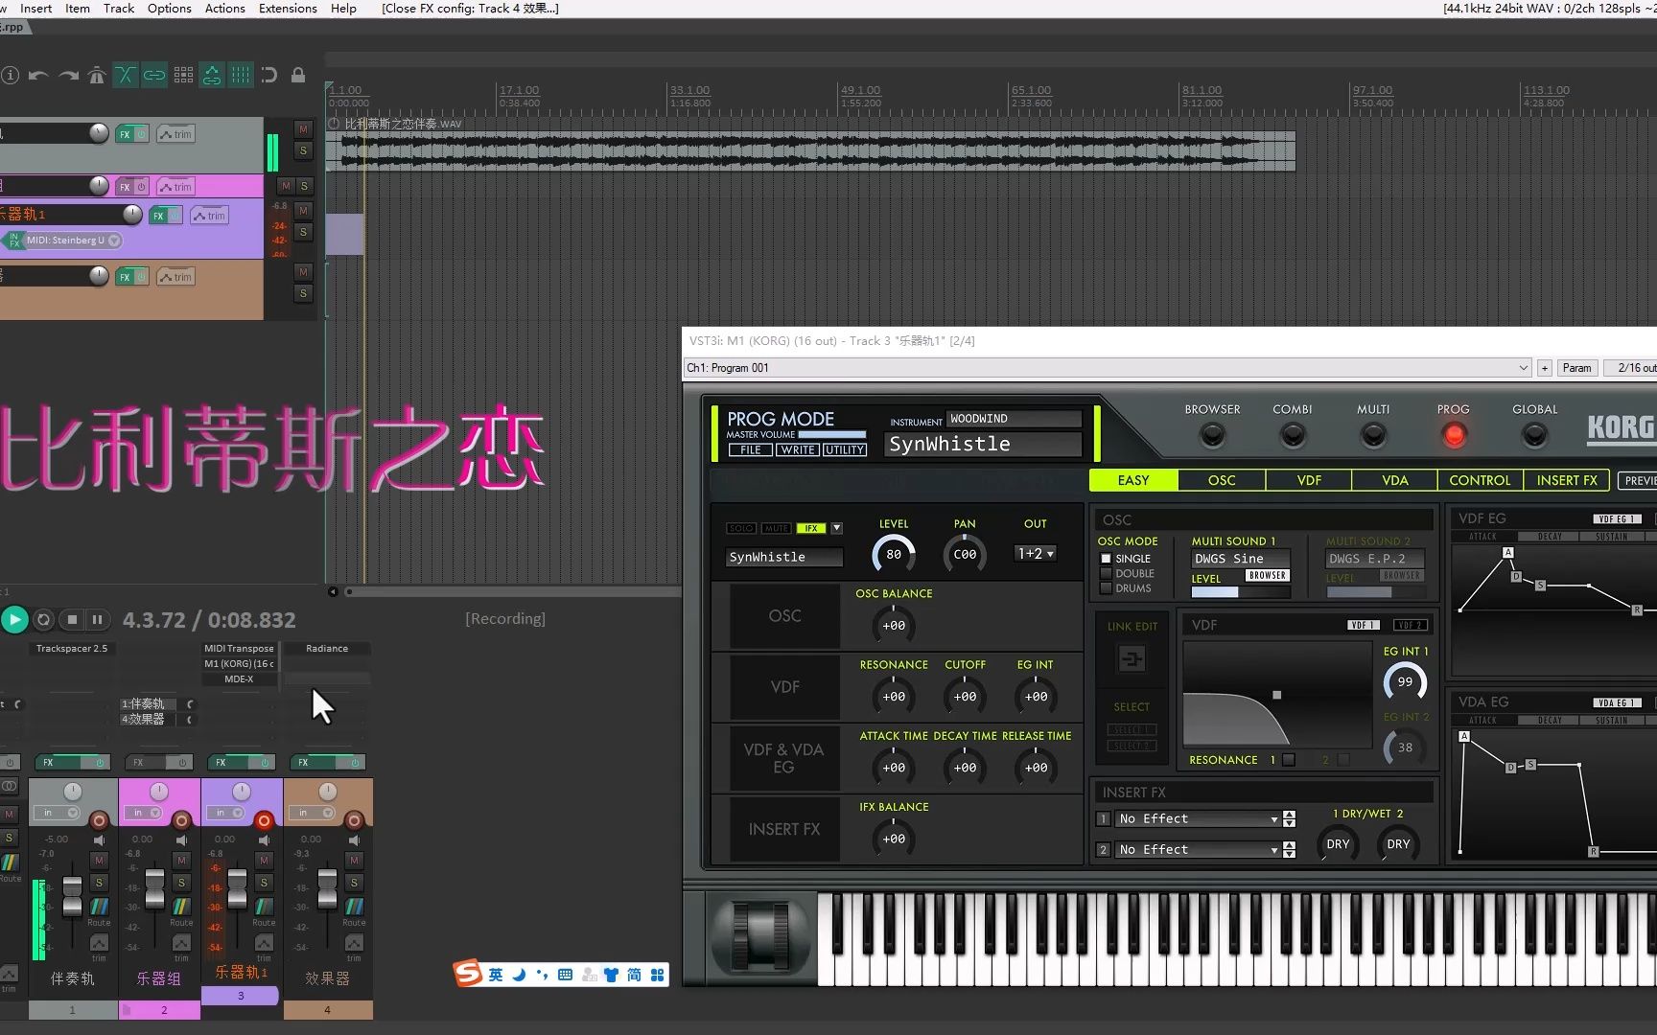This screenshot has width=1657, height=1035.
Task: Toggle the repeat loop transport button
Action: [x=43, y=620]
